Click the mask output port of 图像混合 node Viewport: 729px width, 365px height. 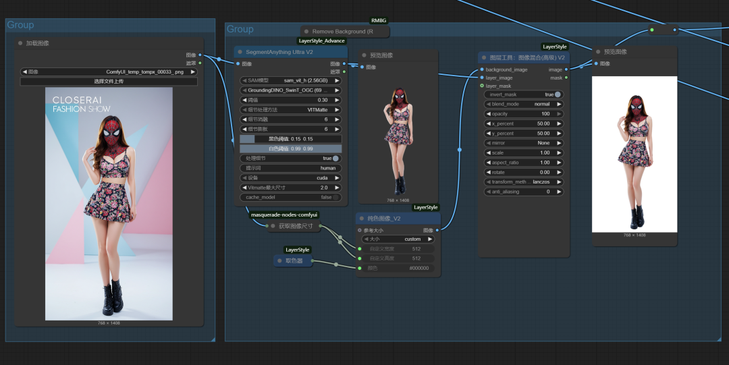coord(566,78)
